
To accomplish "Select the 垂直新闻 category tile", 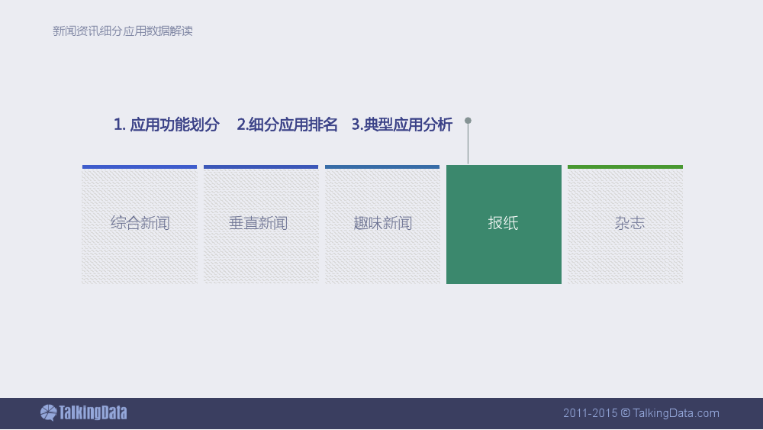I will [261, 224].
